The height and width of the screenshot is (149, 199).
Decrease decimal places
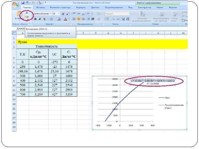(x=127, y=19)
